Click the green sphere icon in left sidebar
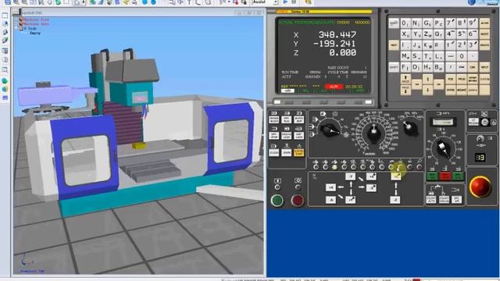The image size is (500, 281). [x=5, y=81]
